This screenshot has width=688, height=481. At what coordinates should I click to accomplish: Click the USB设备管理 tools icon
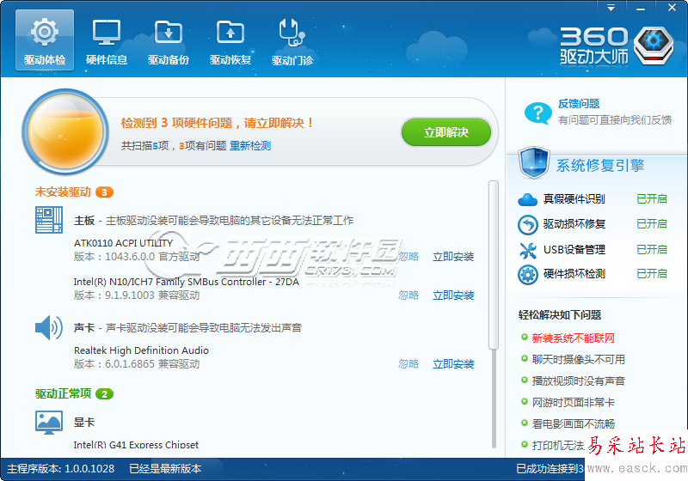[x=527, y=251]
